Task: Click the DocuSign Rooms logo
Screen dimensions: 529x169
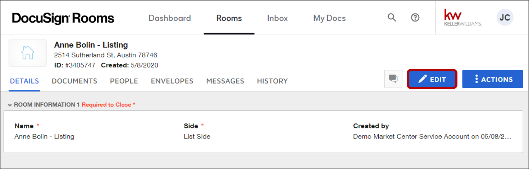Action: tap(63, 18)
